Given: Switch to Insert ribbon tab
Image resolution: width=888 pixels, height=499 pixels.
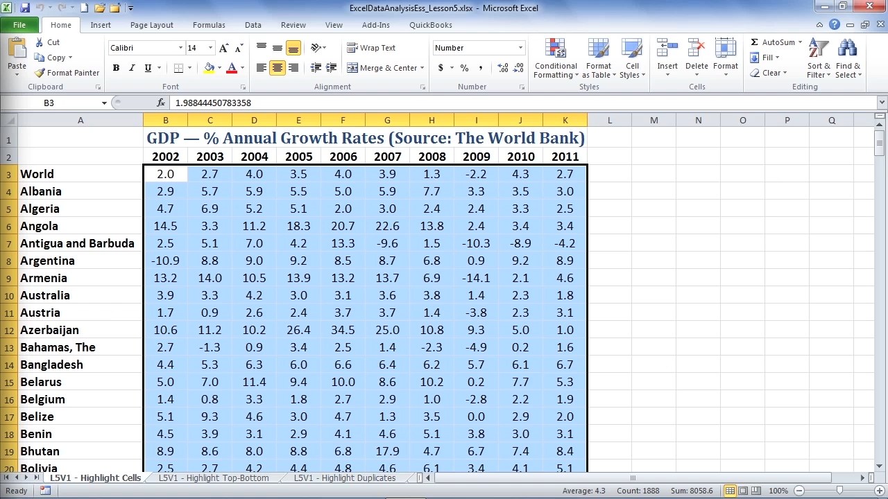Looking at the screenshot, I should (x=101, y=25).
